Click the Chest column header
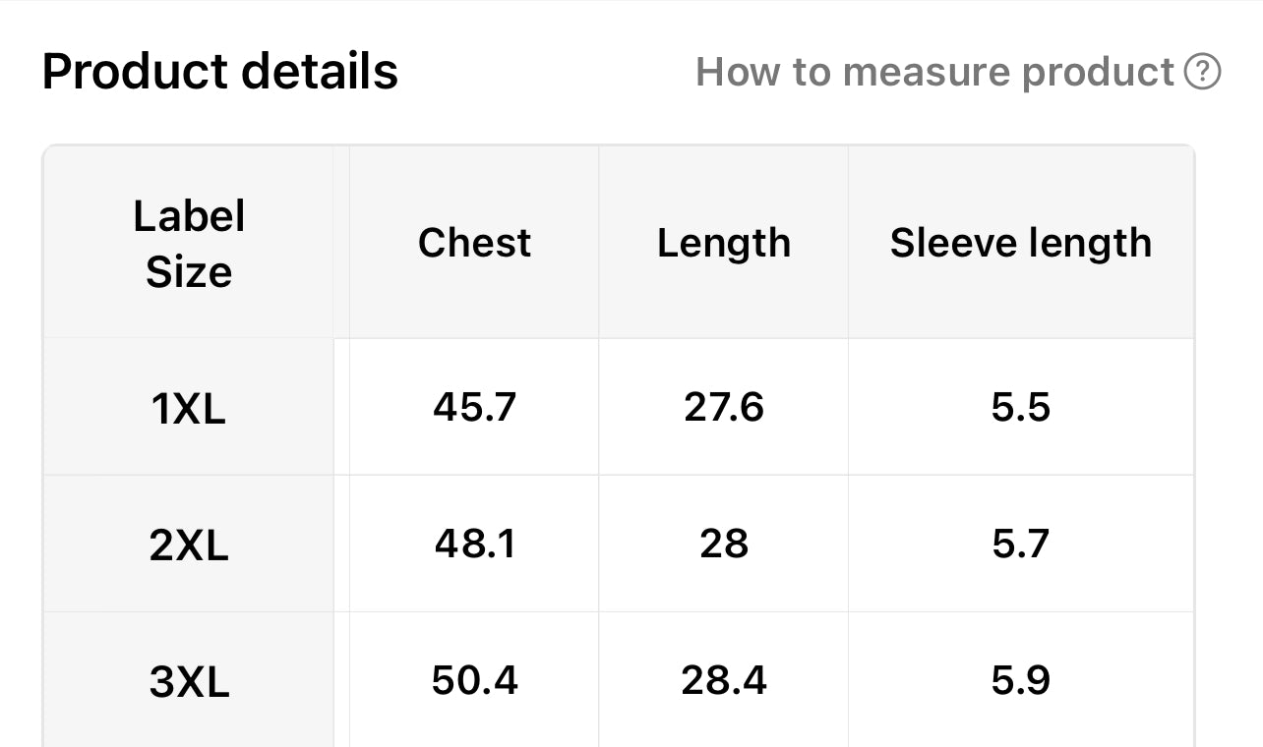 [x=474, y=243]
